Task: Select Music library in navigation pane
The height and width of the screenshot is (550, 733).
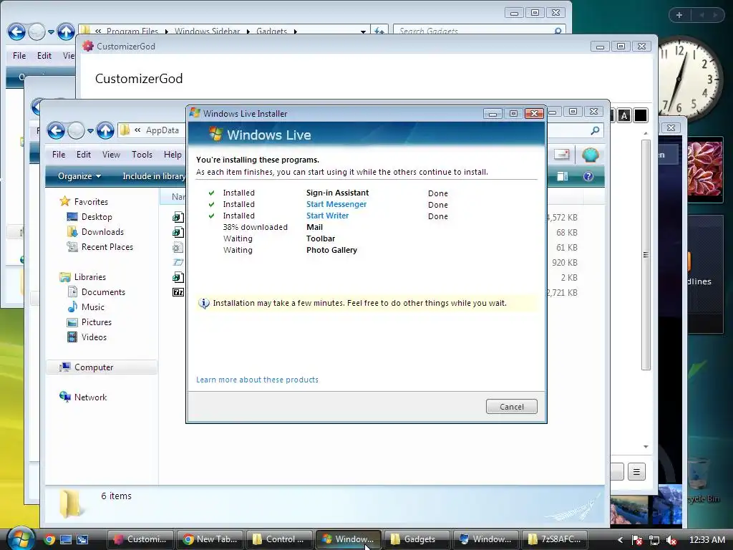Action: point(92,307)
